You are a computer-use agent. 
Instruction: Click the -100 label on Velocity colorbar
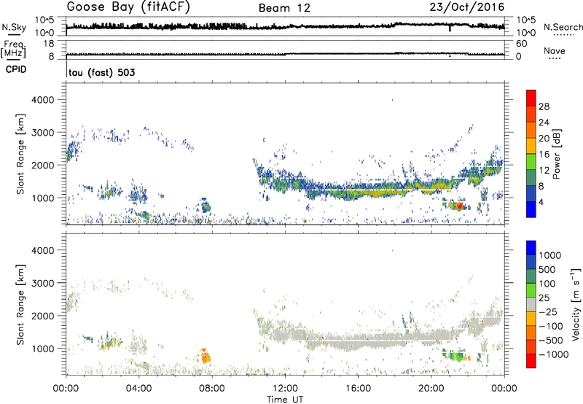pyautogui.click(x=550, y=326)
